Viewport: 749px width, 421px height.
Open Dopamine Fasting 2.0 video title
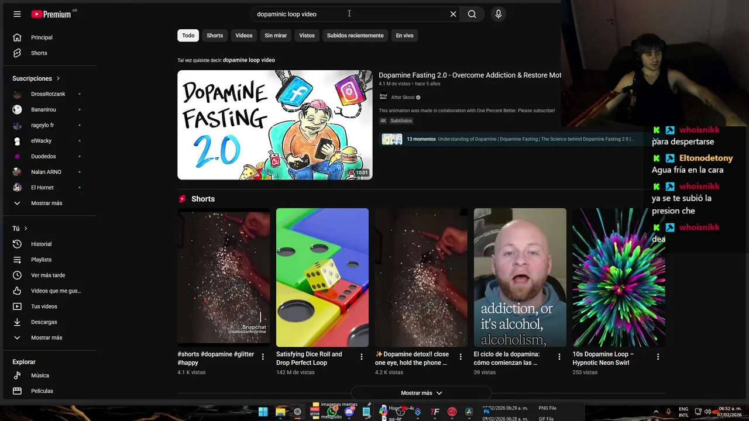pos(470,75)
